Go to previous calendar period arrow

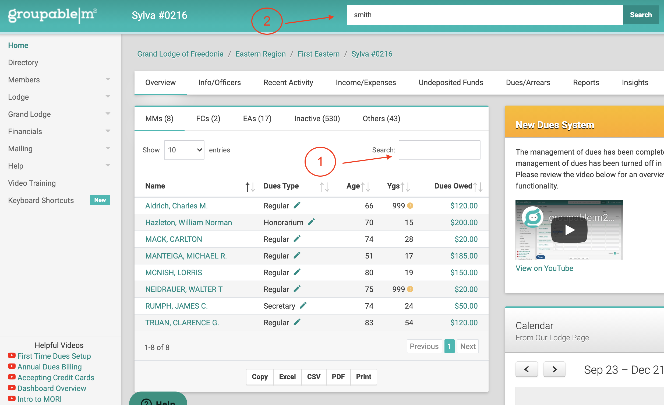pos(527,369)
